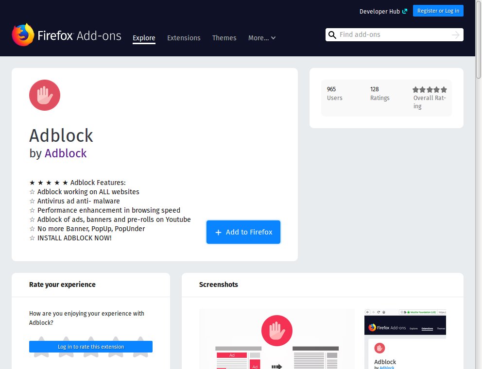Click the Add to Firefox button
This screenshot has height=369, width=482.
coord(243,232)
